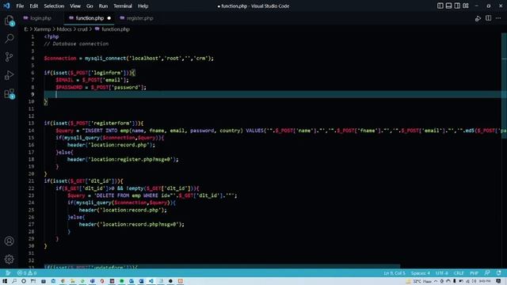Click the horizontal scrollbar of the editor

tap(222, 267)
